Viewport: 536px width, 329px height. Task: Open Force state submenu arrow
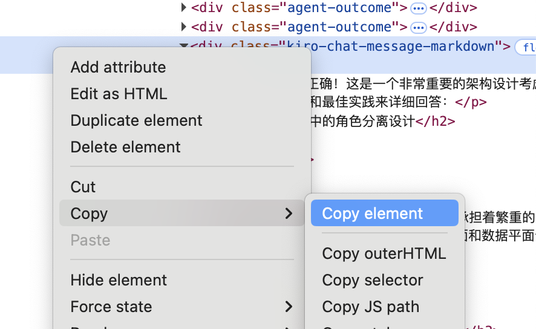point(289,307)
